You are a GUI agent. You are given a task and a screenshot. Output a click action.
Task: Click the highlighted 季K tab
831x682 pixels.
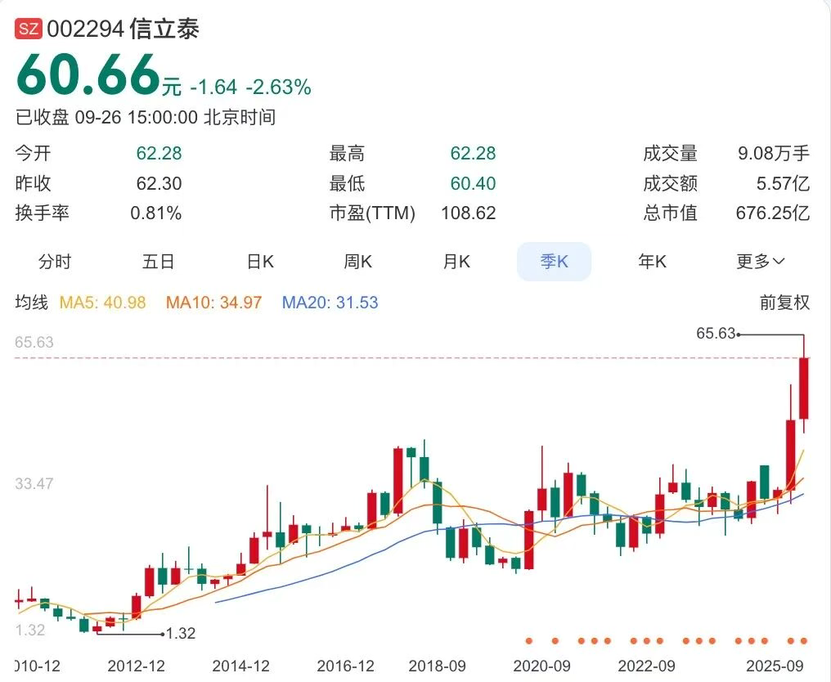(554, 262)
